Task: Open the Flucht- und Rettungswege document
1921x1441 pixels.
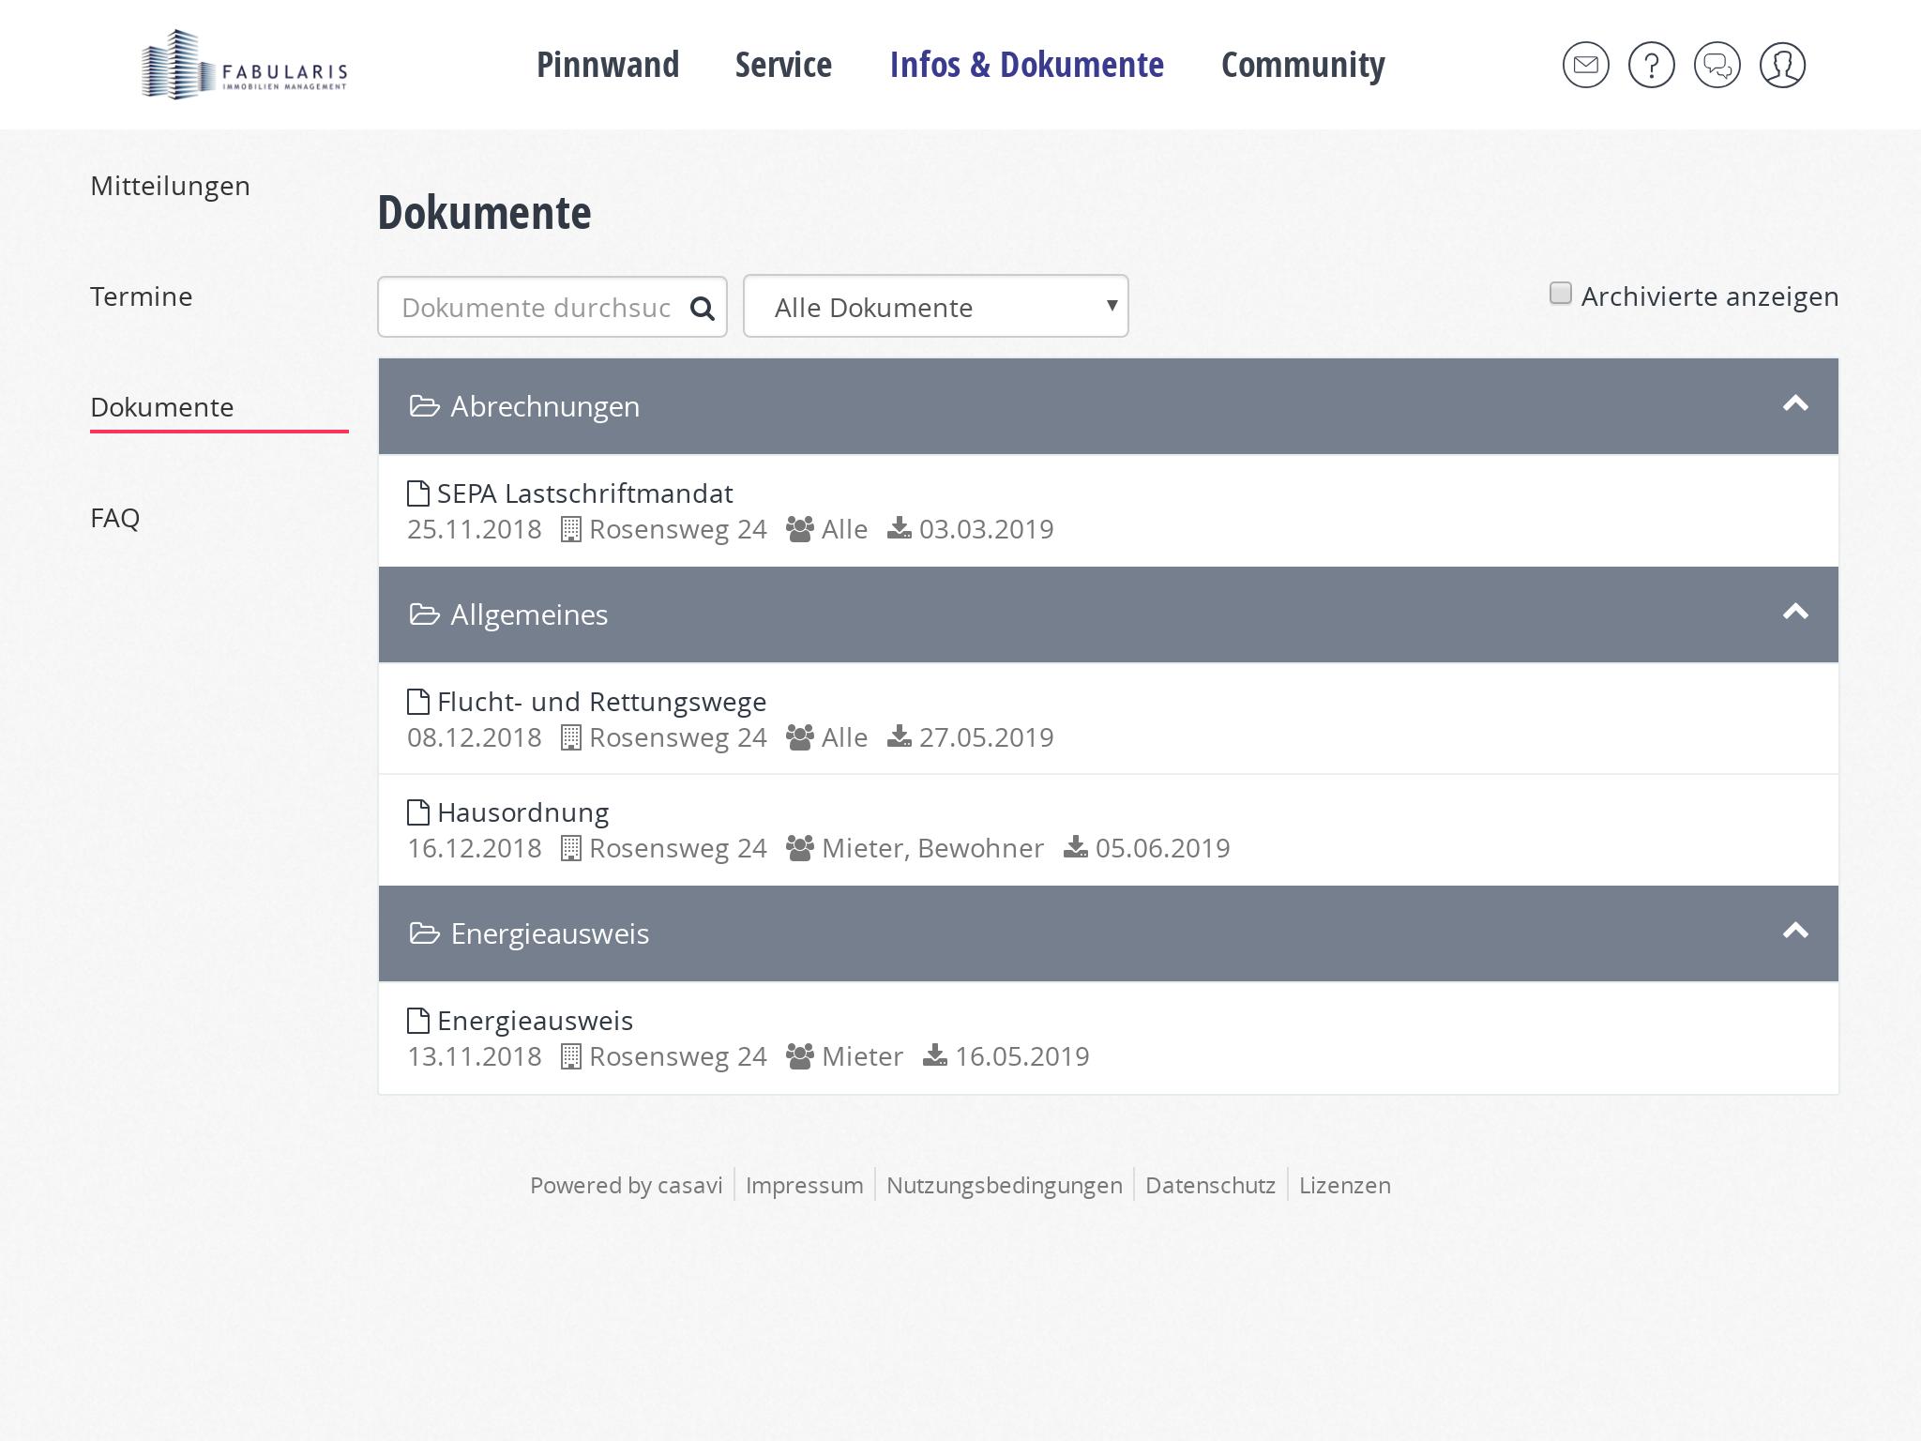Action: (602, 702)
